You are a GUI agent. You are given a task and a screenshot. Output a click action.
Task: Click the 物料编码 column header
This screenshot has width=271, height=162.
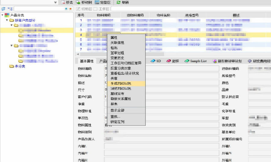click(x=103, y=15)
